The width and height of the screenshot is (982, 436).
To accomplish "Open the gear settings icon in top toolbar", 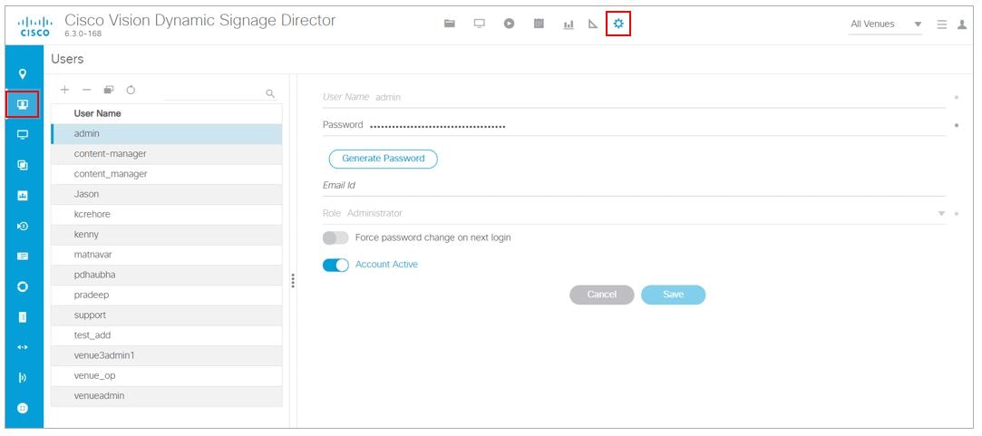I will (618, 24).
